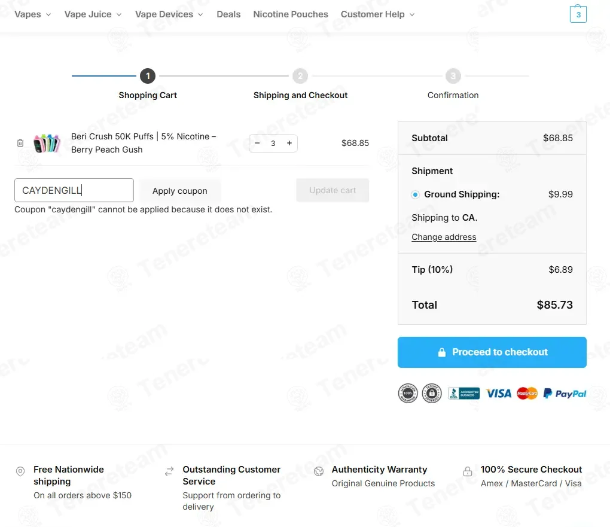Click the coupon code input field

(x=74, y=190)
